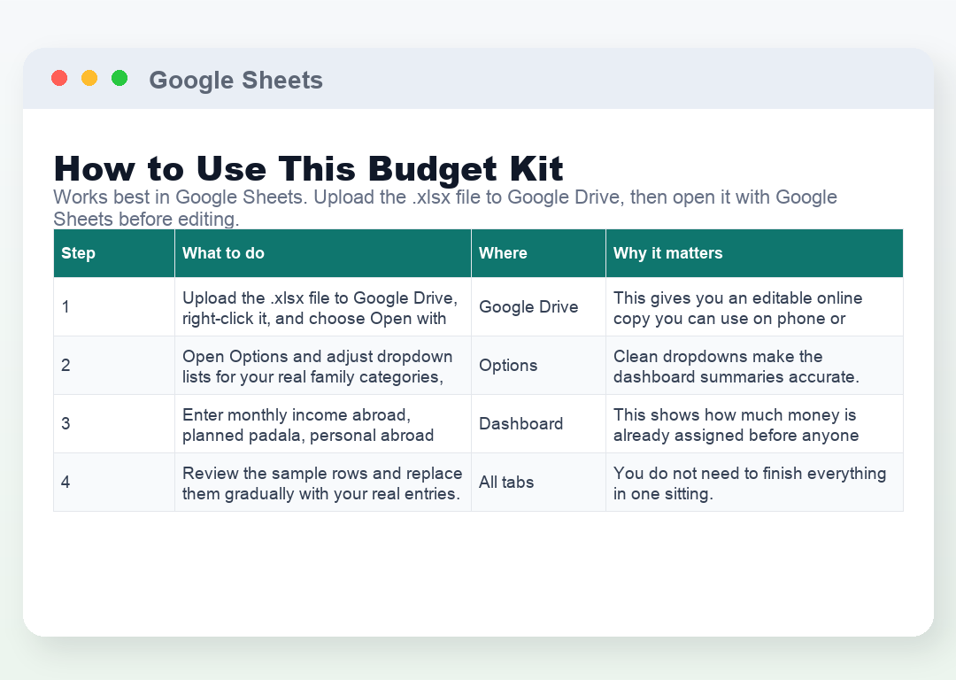Screen dimensions: 956x680
Task: Click the Google Drive cell in Where column
Action: pyautogui.click(x=538, y=306)
